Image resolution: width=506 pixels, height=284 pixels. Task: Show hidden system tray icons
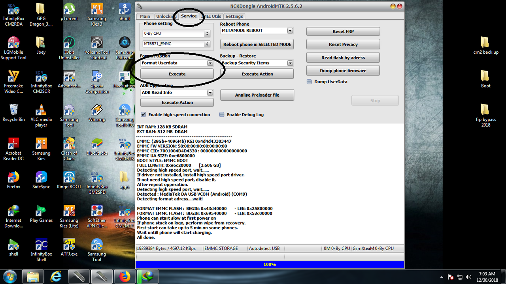(442, 277)
